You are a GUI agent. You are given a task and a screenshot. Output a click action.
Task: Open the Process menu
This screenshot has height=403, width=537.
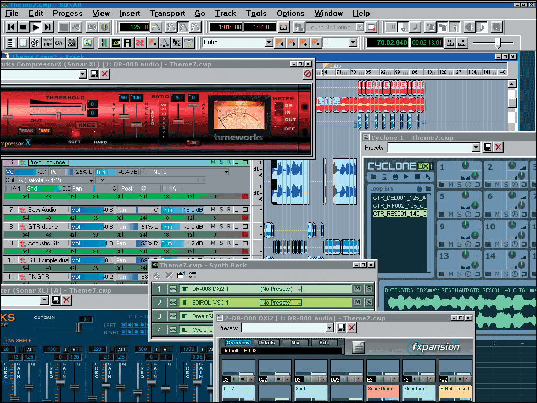(68, 14)
